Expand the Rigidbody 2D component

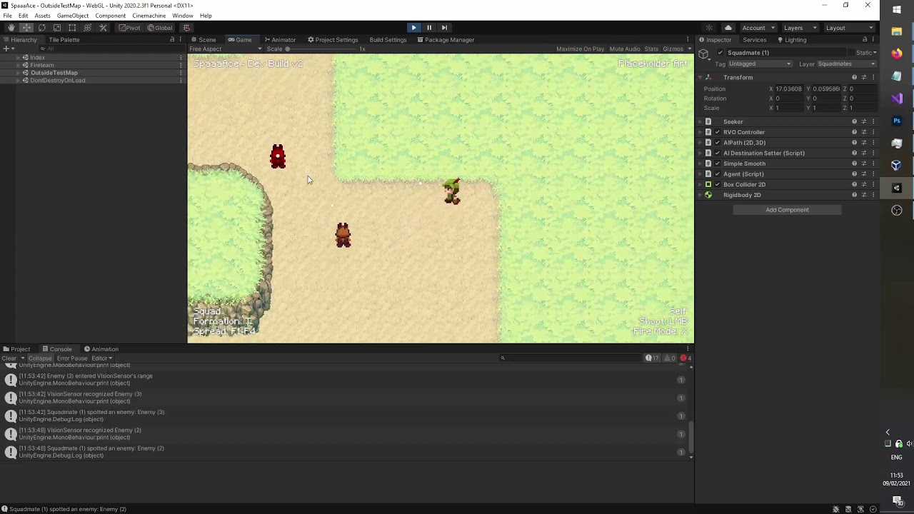(x=700, y=195)
